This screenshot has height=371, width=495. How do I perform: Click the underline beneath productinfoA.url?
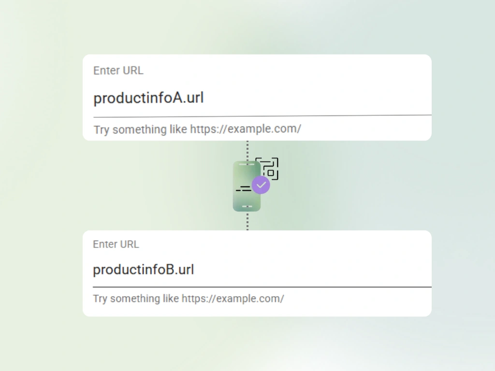point(262,116)
